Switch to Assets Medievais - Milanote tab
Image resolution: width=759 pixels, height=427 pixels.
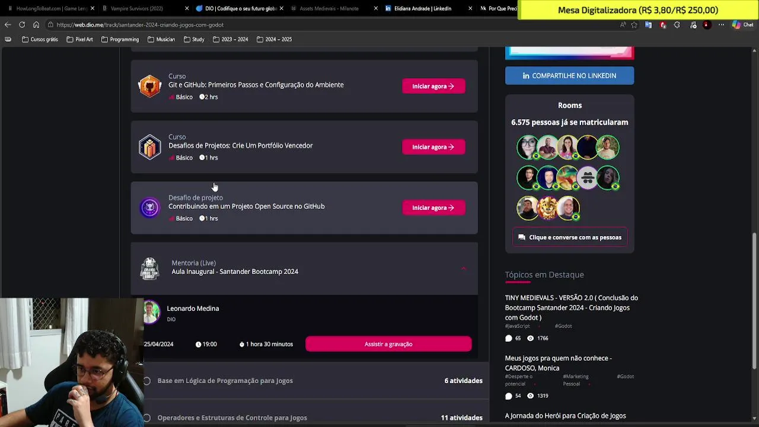329,8
